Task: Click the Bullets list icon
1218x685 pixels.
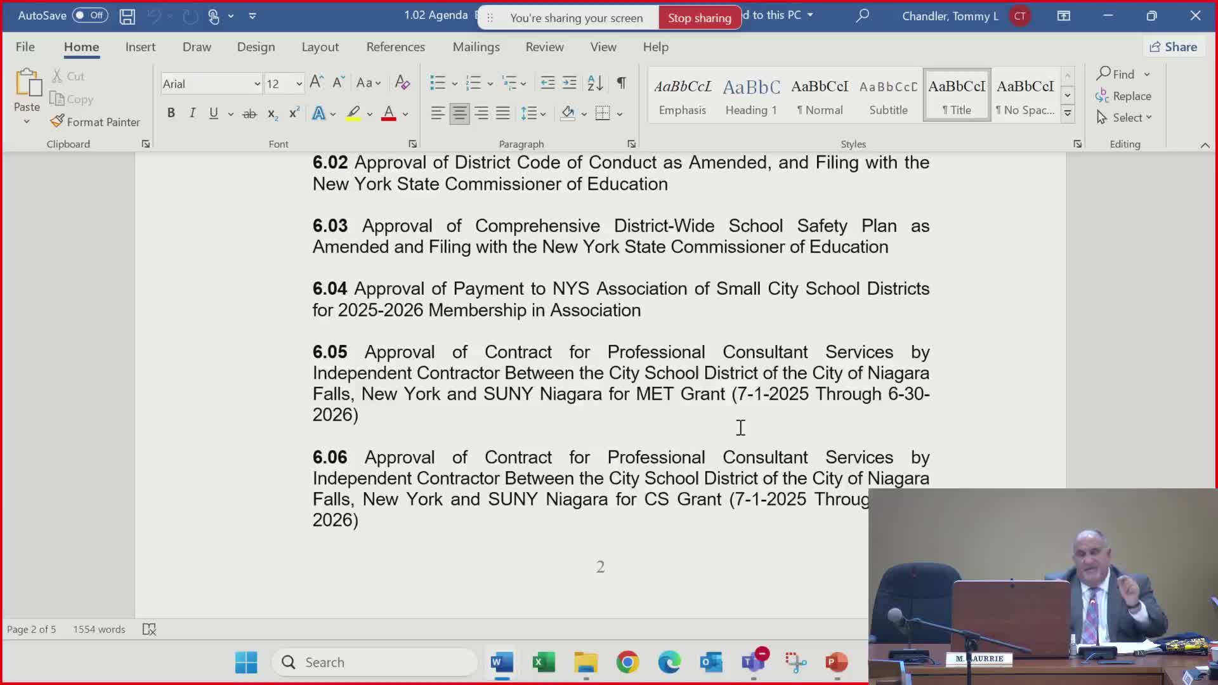Action: coord(437,82)
